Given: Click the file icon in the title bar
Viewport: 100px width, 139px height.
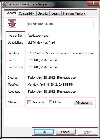Looking at the screenshot, I should 4,4.
